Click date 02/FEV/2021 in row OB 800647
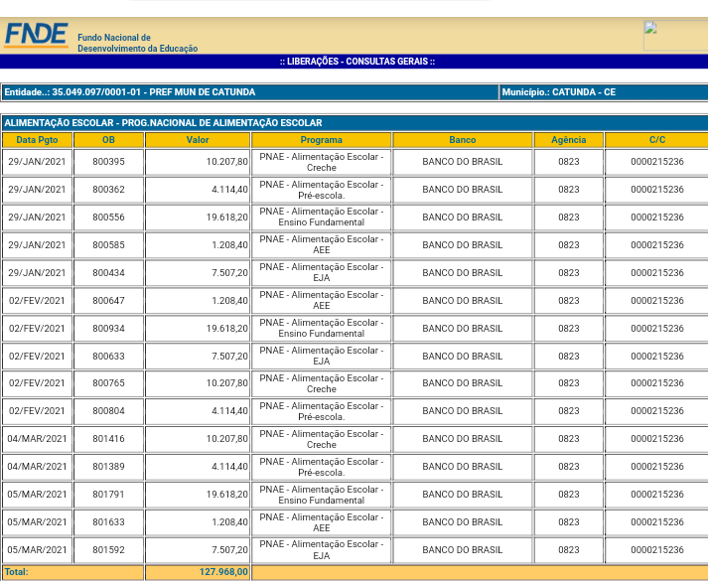 37,301
